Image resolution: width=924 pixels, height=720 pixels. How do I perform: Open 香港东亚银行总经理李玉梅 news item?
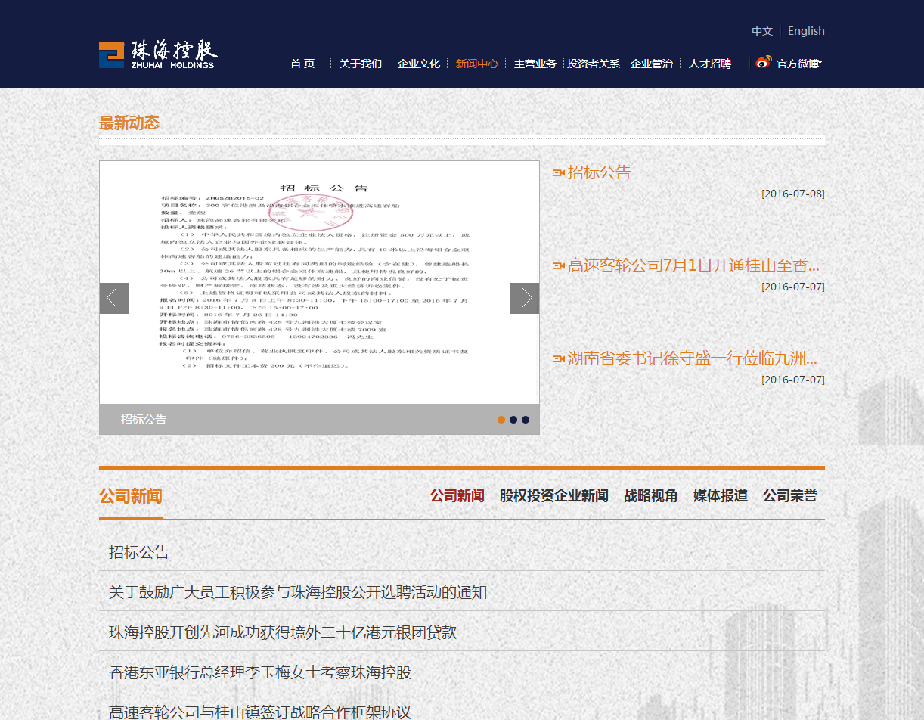click(260, 672)
